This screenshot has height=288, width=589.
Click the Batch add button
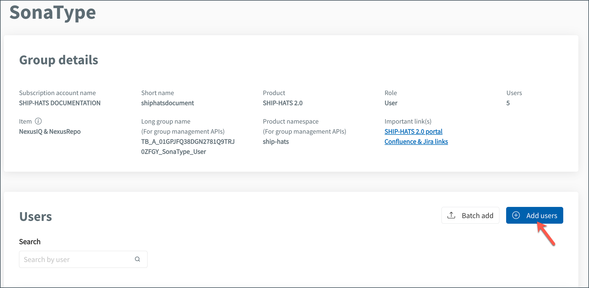[470, 215]
